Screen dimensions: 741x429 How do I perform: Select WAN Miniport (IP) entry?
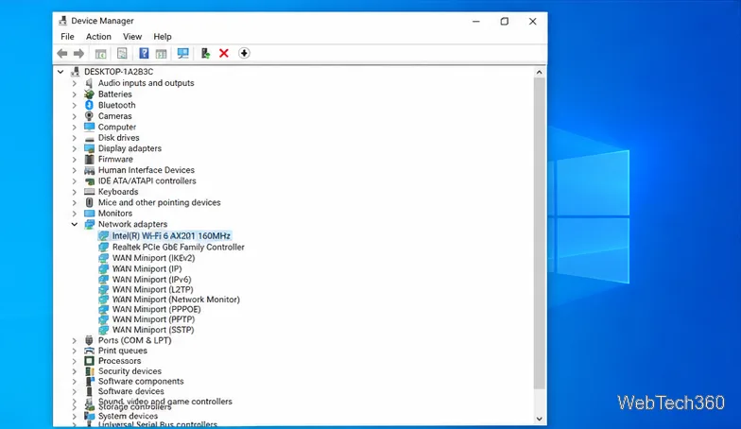coord(147,268)
